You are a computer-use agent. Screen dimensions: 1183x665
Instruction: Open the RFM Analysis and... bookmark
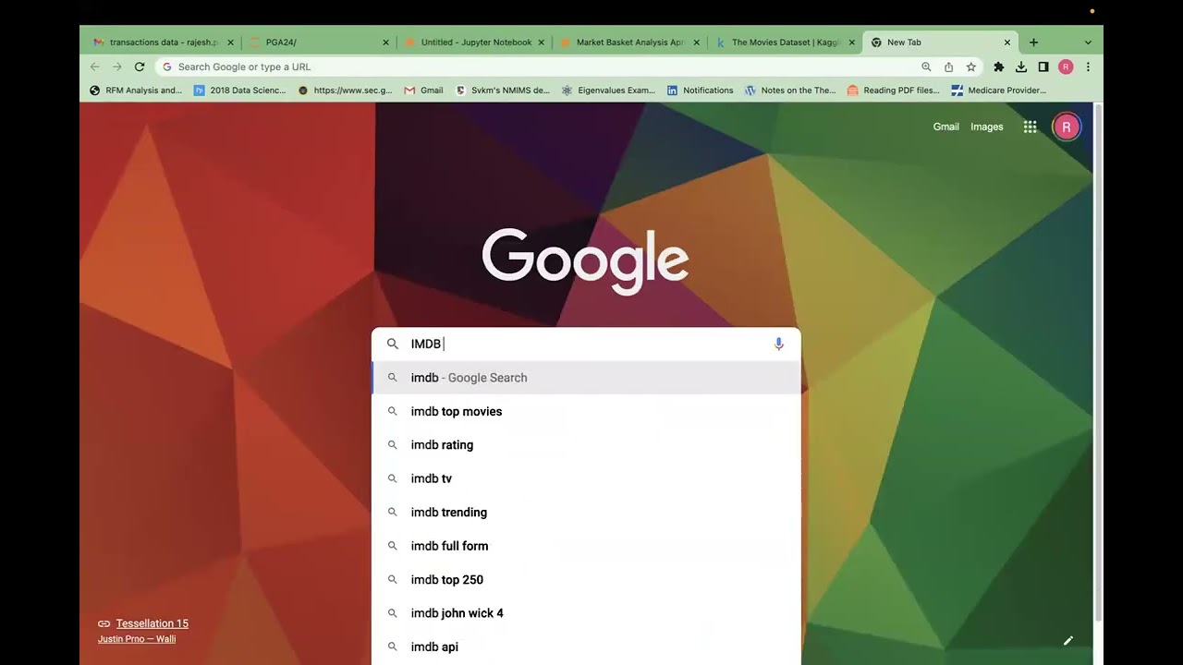click(137, 91)
